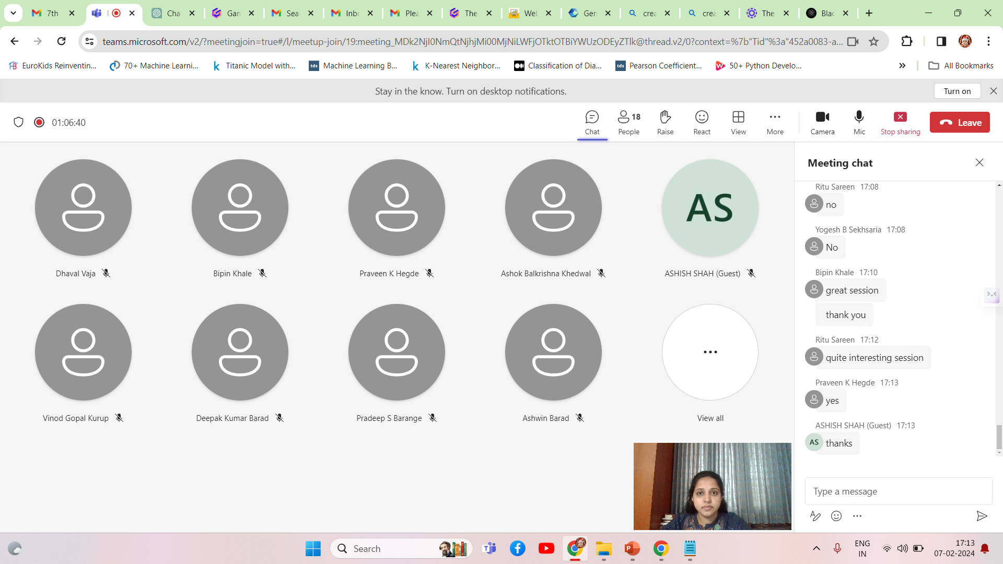Click Stop sharing to end screen share
Image resolution: width=1003 pixels, height=564 pixels.
900,122
